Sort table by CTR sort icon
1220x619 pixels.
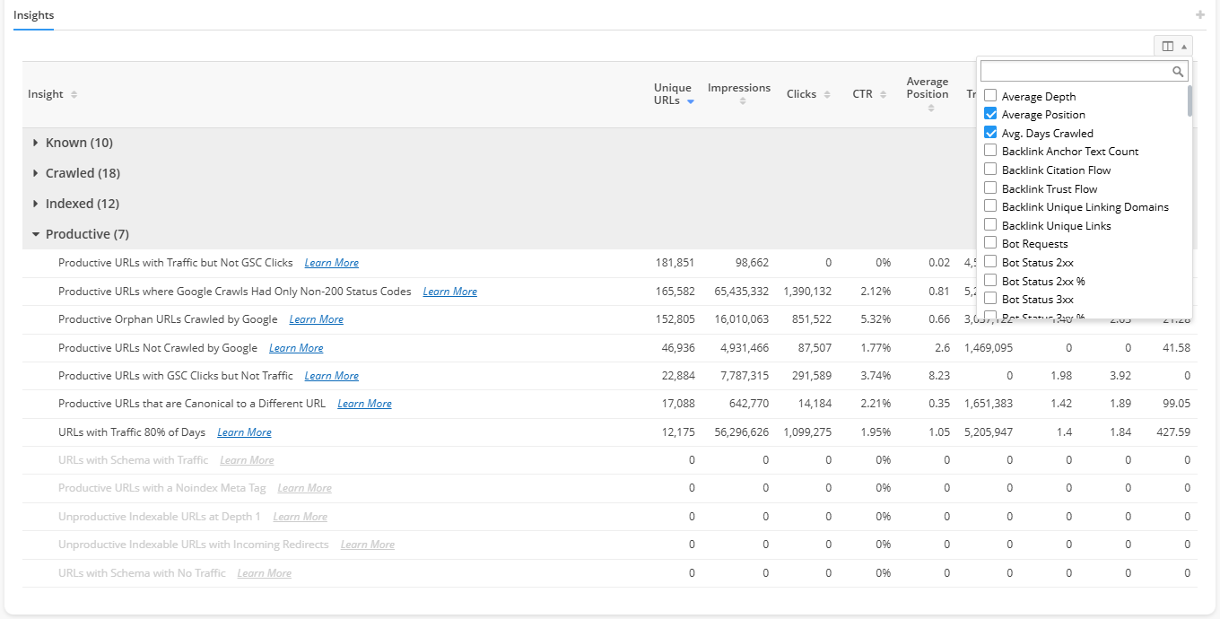[x=883, y=95]
